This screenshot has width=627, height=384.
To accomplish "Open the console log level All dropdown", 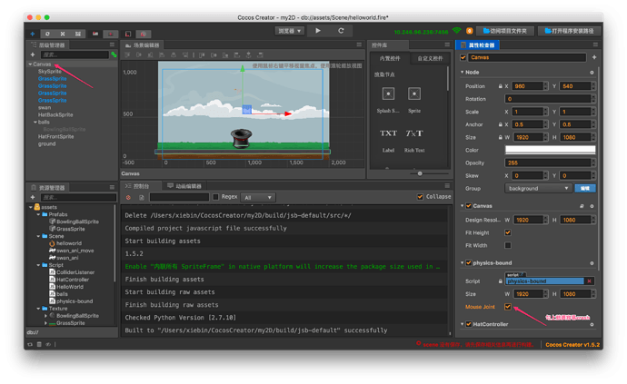I will (x=258, y=197).
